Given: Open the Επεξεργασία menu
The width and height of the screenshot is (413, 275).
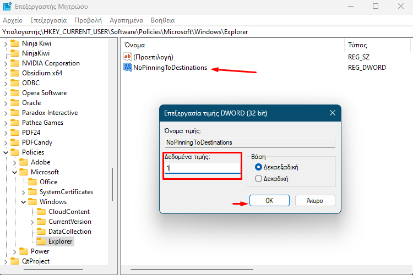Looking at the screenshot, I should (x=48, y=20).
